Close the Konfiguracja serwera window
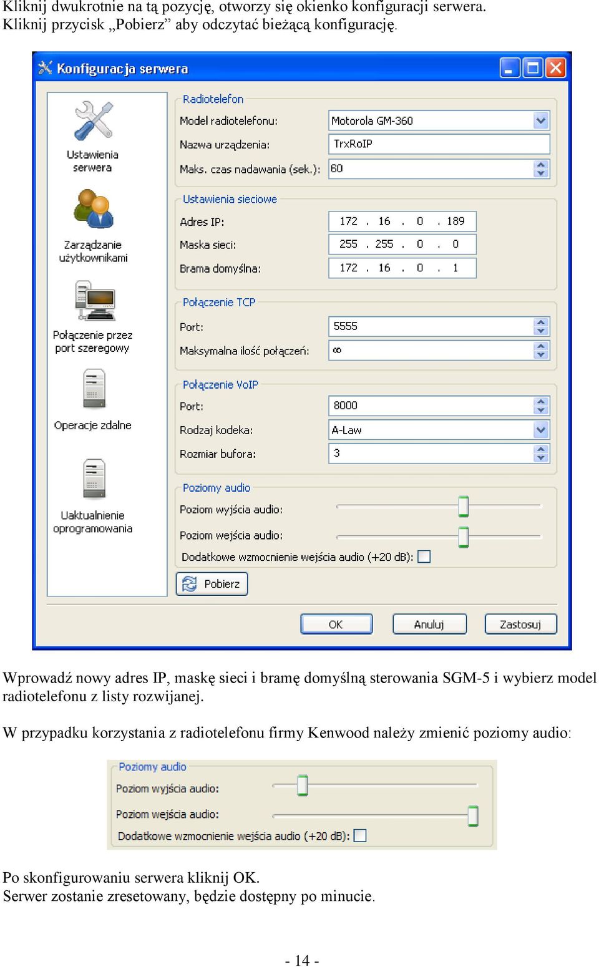The image size is (599, 967). pos(555,68)
